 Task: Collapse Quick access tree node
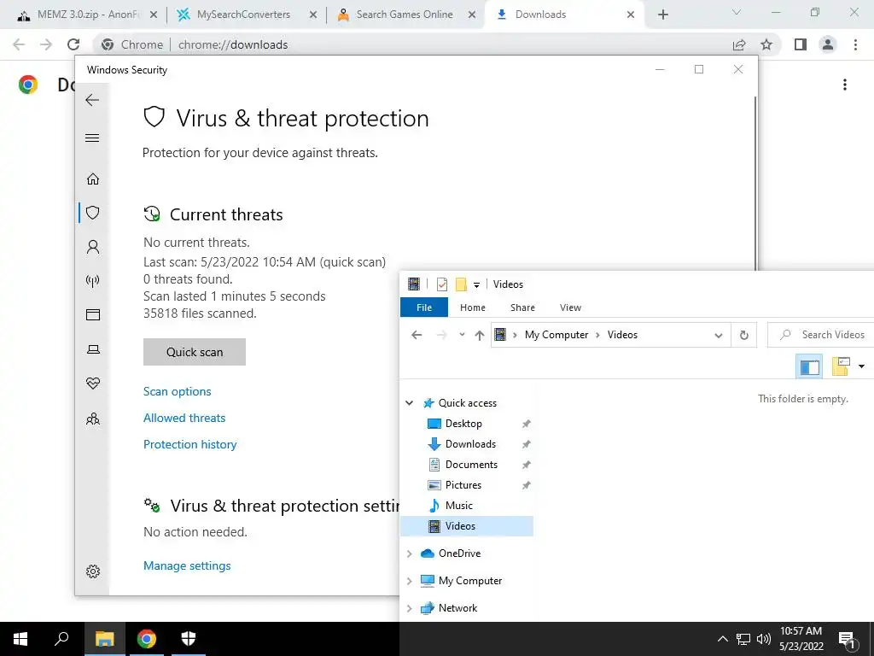pos(409,403)
